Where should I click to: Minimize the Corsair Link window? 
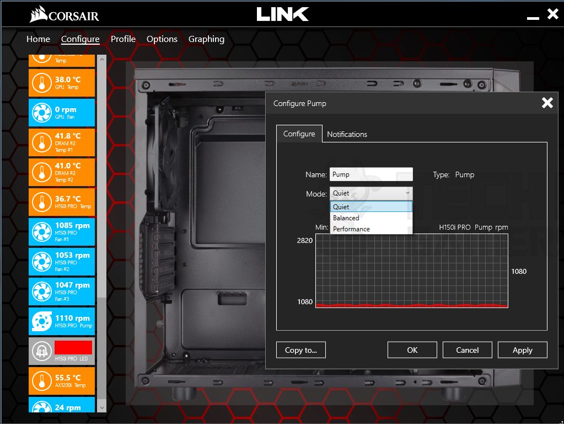tap(533, 18)
